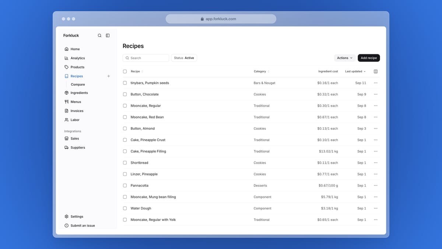
Task: Click the Settings gear icon
Action: click(66, 217)
